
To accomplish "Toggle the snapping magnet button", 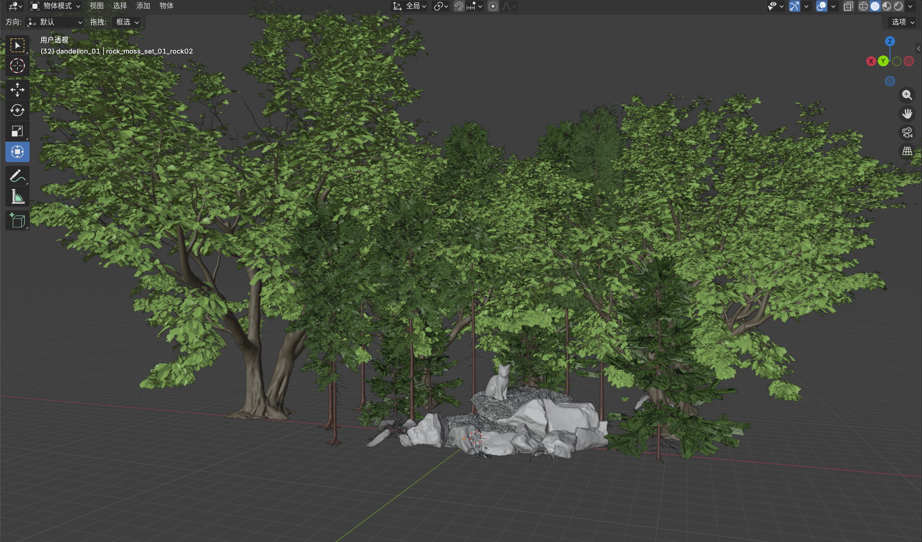I will click(x=459, y=6).
